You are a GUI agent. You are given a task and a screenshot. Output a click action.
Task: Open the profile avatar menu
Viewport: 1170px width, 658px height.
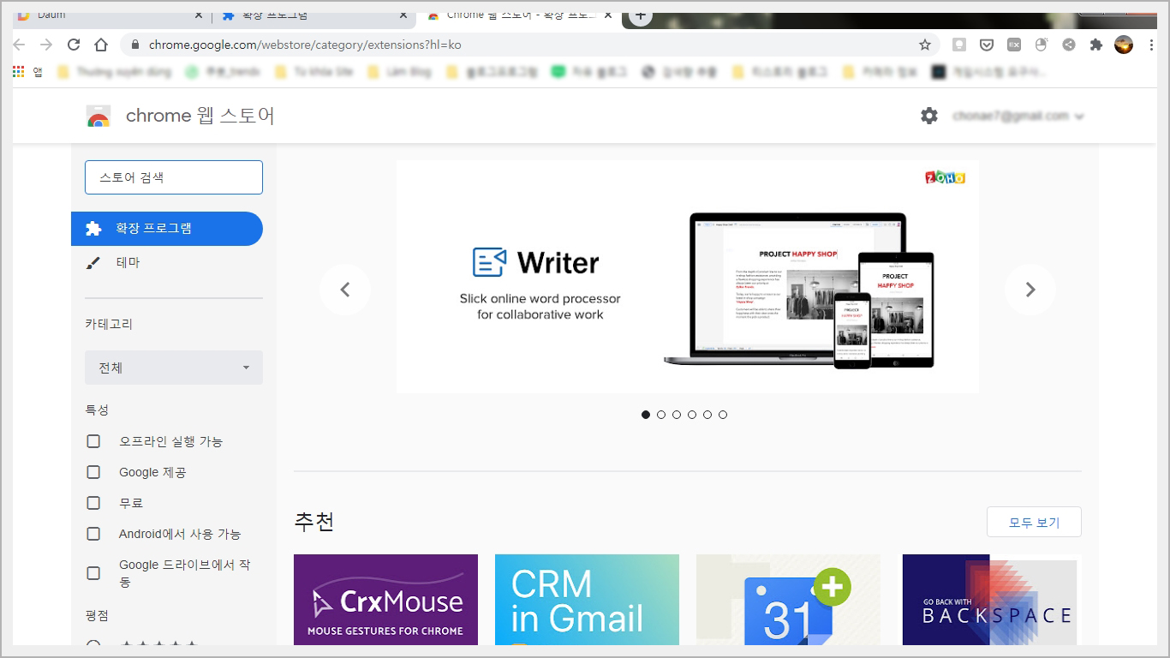[x=1124, y=45]
